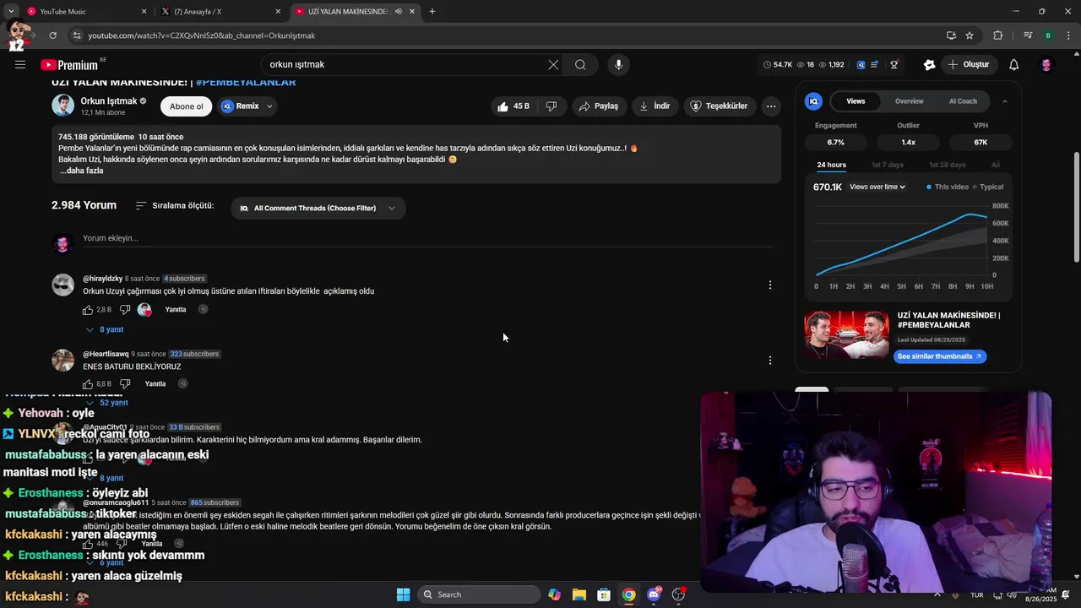
Task: Open the account avatar menu
Action: point(1046,64)
